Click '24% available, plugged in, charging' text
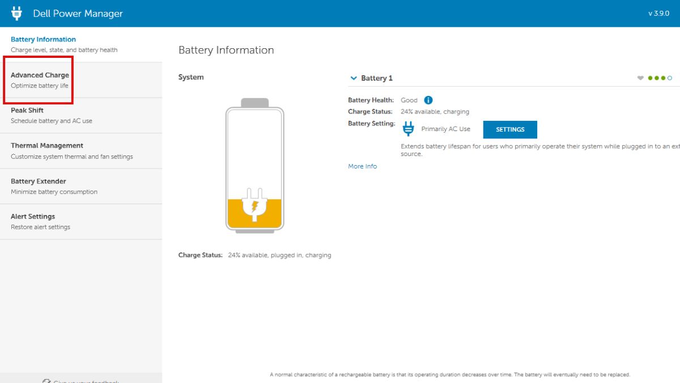The image size is (680, 383). (279, 255)
